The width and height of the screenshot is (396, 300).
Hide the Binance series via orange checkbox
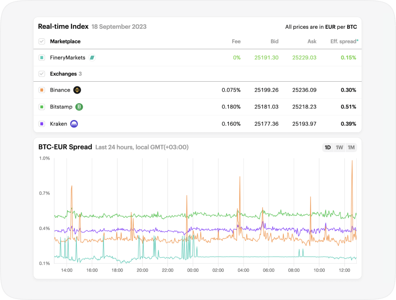click(x=42, y=90)
